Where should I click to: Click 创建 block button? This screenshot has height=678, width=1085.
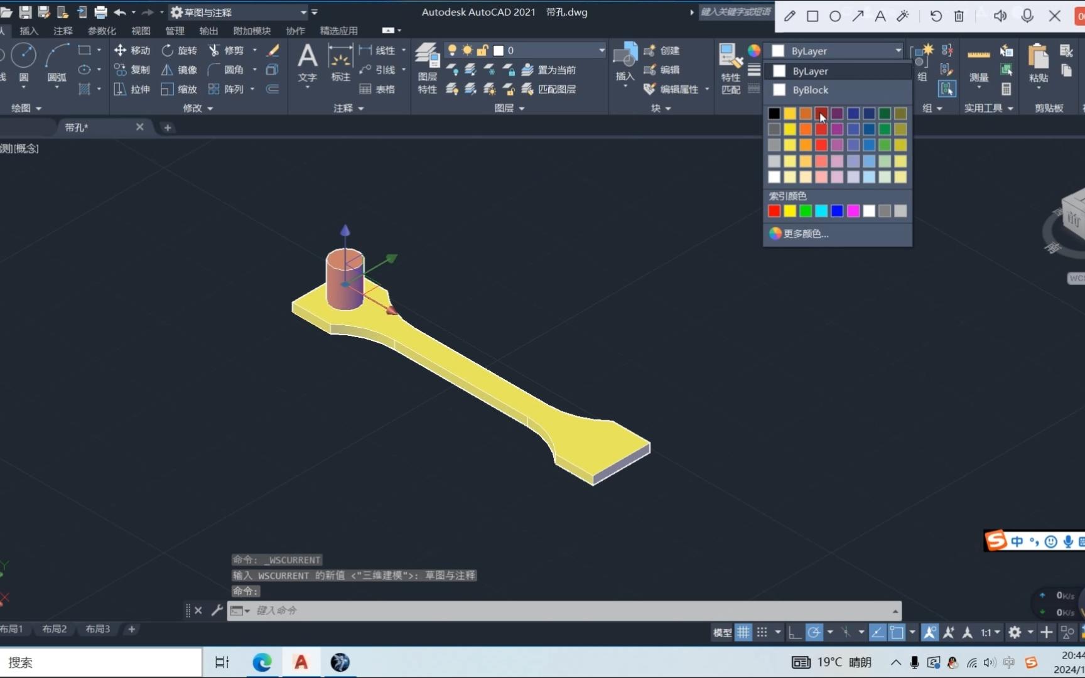(662, 50)
